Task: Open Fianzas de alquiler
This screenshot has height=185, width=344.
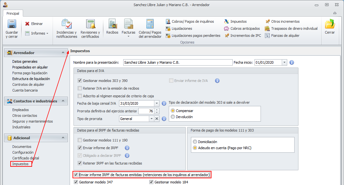Action: (x=282, y=36)
